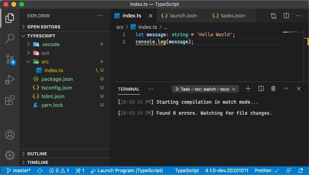Image resolution: width=309 pixels, height=175 pixels.
Task: Open package.json in explorer
Action: (65, 79)
